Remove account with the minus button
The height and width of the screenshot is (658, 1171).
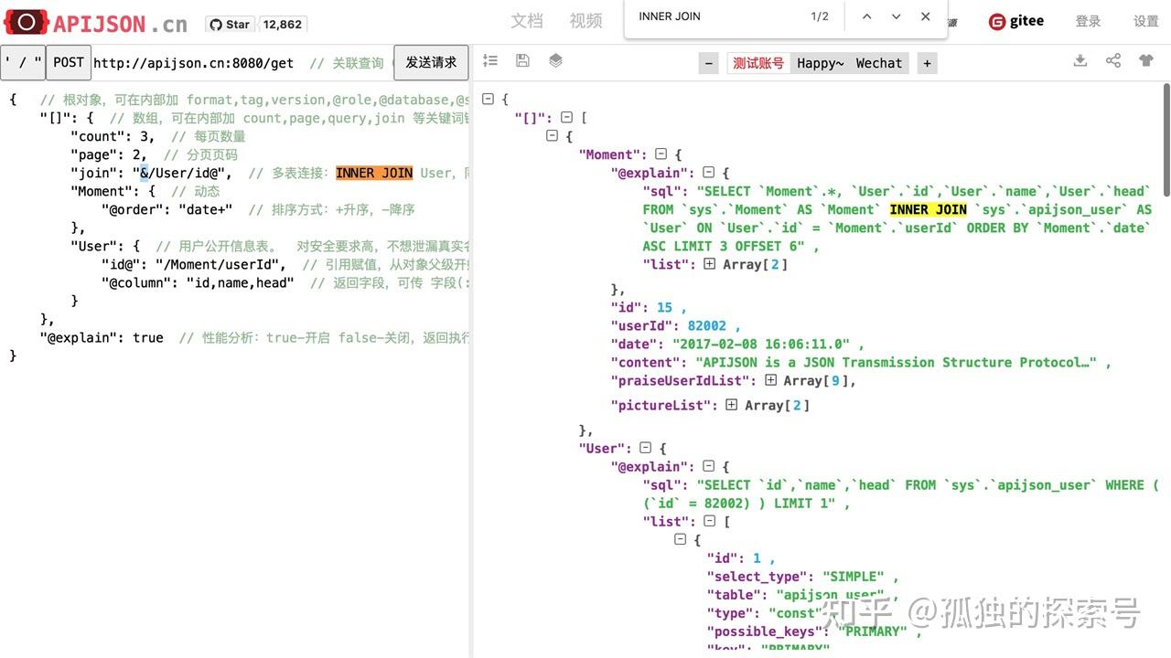click(x=709, y=63)
